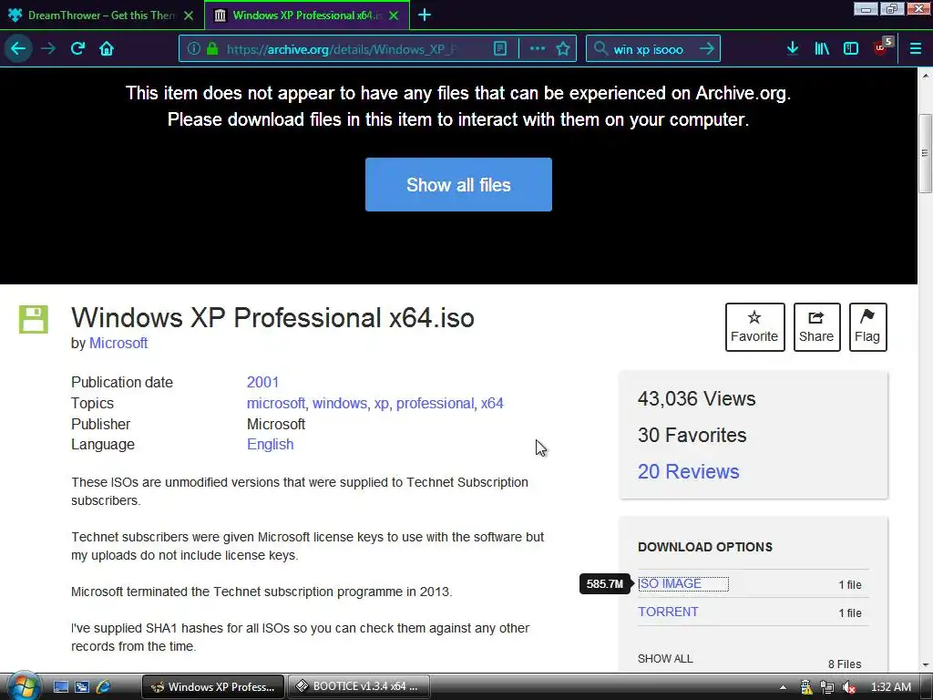Switch to Windows XP Profess... taskbar button
933x700 pixels.
pos(213,687)
